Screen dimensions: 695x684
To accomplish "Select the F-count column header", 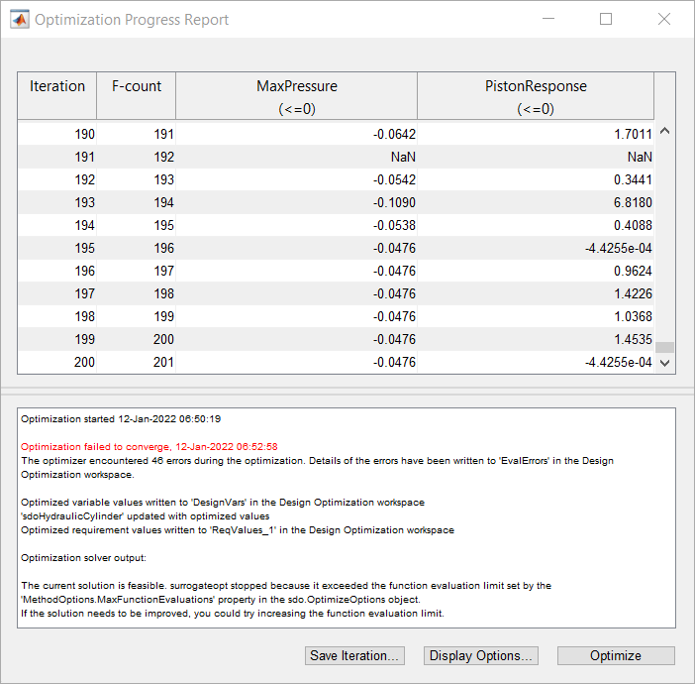I will coord(136,96).
